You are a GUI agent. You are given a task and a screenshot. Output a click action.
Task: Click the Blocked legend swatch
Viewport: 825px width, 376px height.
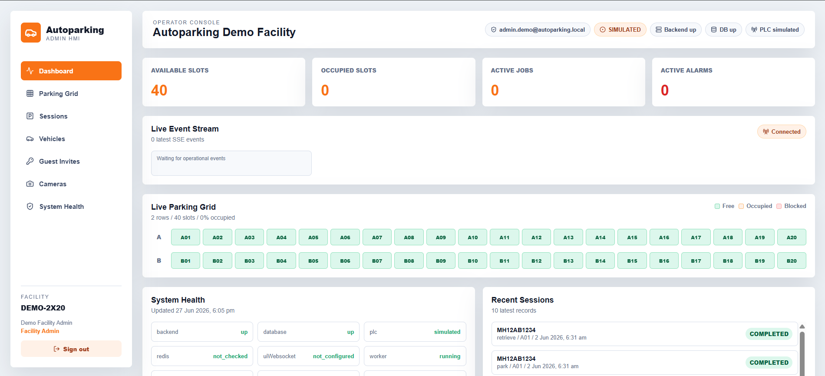point(779,206)
